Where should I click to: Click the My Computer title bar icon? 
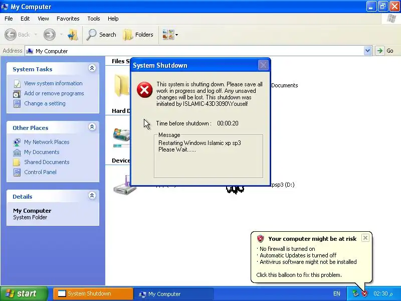(x=5, y=7)
